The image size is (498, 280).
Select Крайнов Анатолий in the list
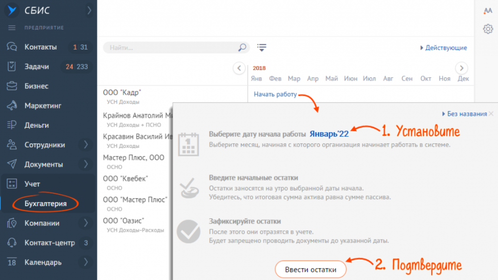(x=138, y=116)
